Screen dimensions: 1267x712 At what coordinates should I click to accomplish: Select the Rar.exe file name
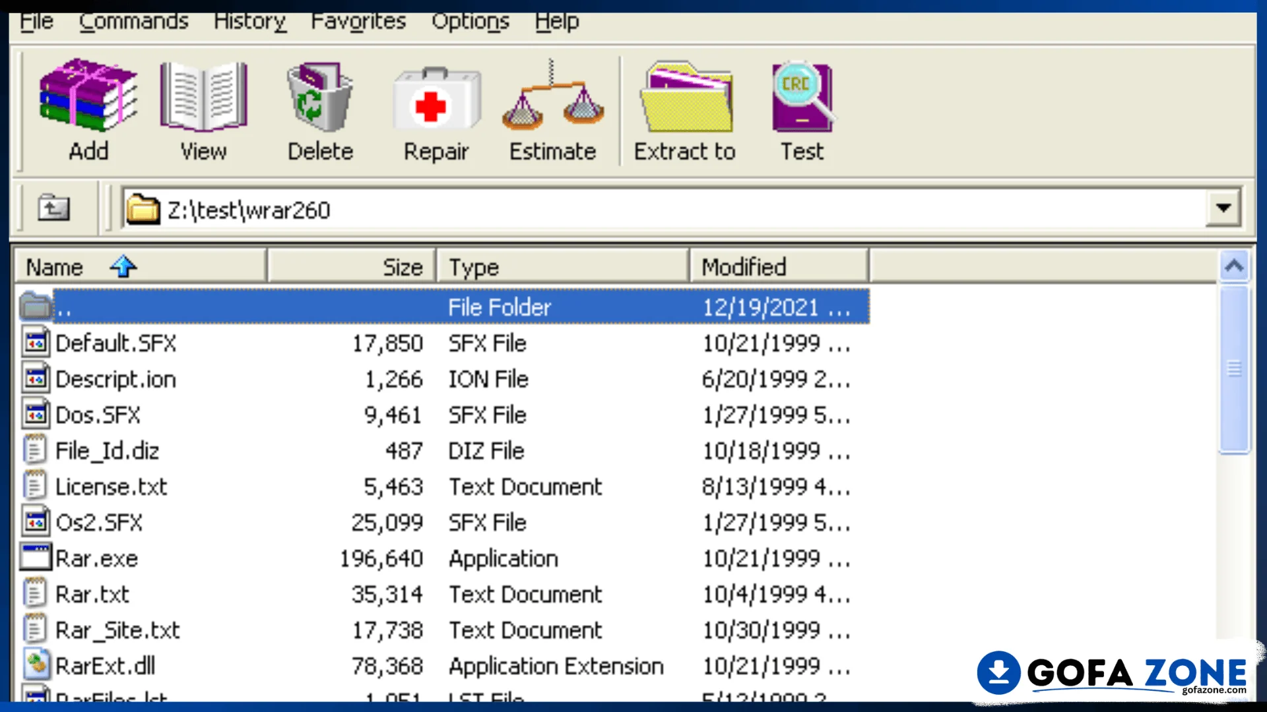pyautogui.click(x=97, y=558)
